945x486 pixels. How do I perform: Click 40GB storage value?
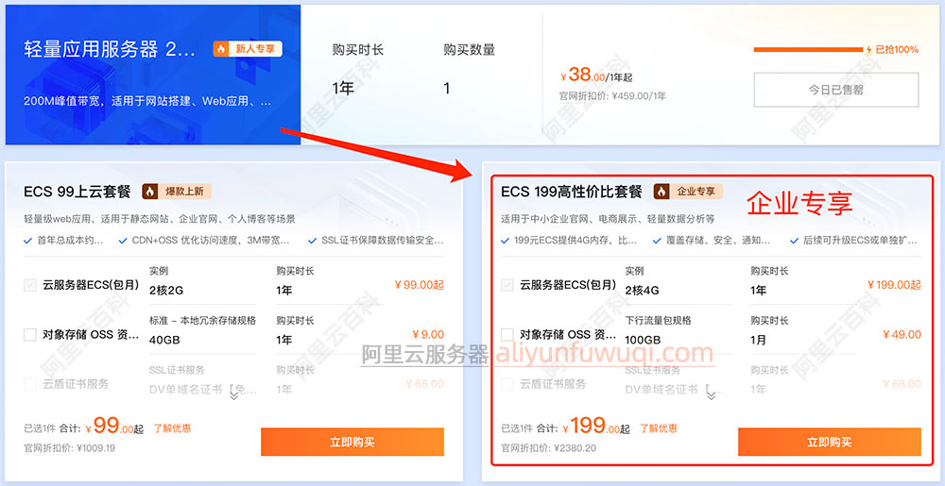[x=164, y=341]
